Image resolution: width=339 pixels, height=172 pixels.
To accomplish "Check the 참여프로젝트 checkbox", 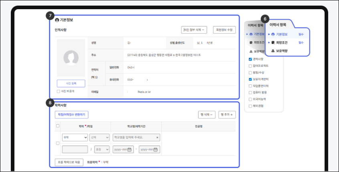I will (250, 66).
